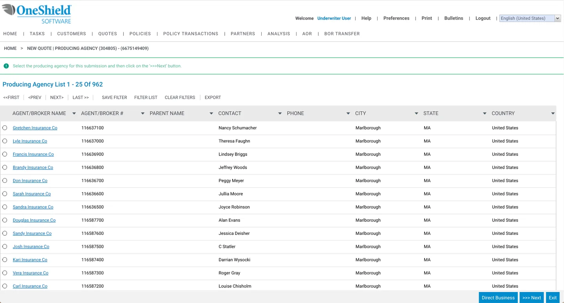Open the COUNTRY column filter dropdown
The height and width of the screenshot is (303, 564).
(x=553, y=113)
